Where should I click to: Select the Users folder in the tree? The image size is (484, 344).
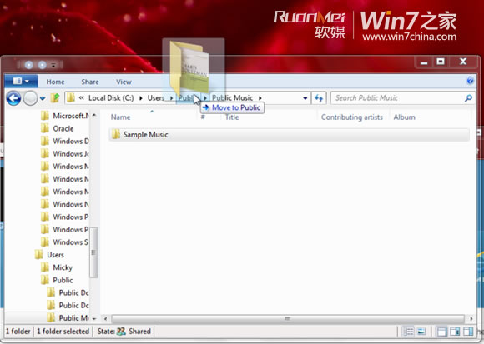coord(49,255)
